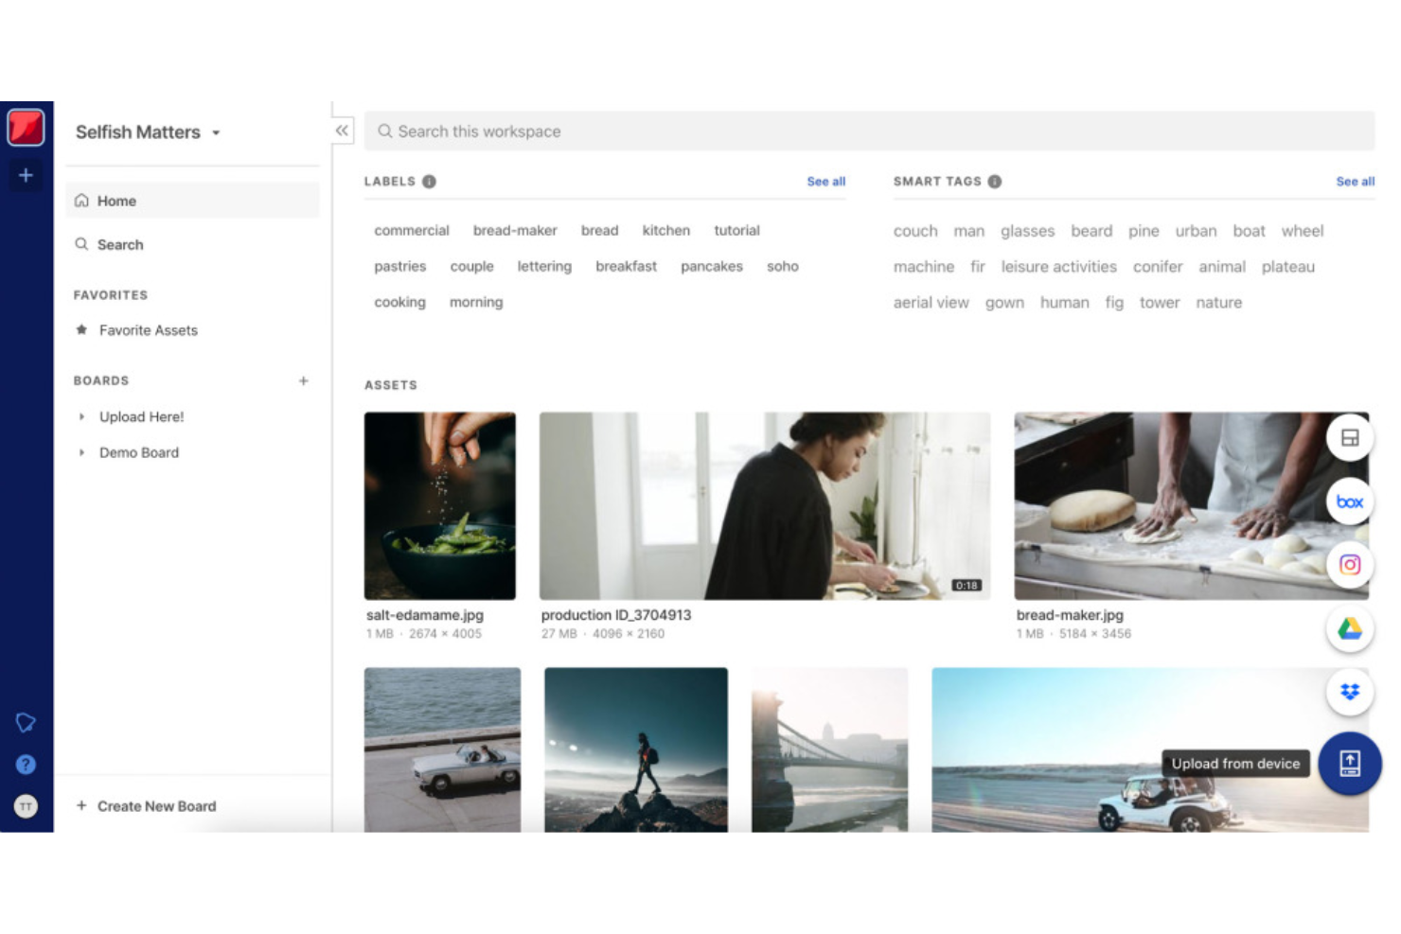The height and width of the screenshot is (934, 1401).
Task: Collapse the left sidebar with double chevron
Action: coord(341,131)
